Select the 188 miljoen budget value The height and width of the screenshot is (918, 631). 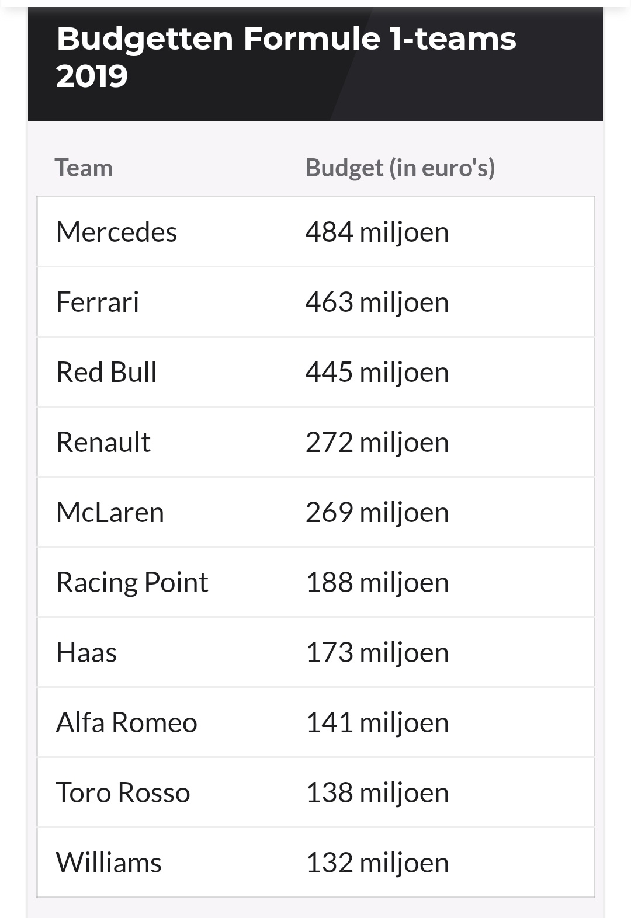point(377,583)
